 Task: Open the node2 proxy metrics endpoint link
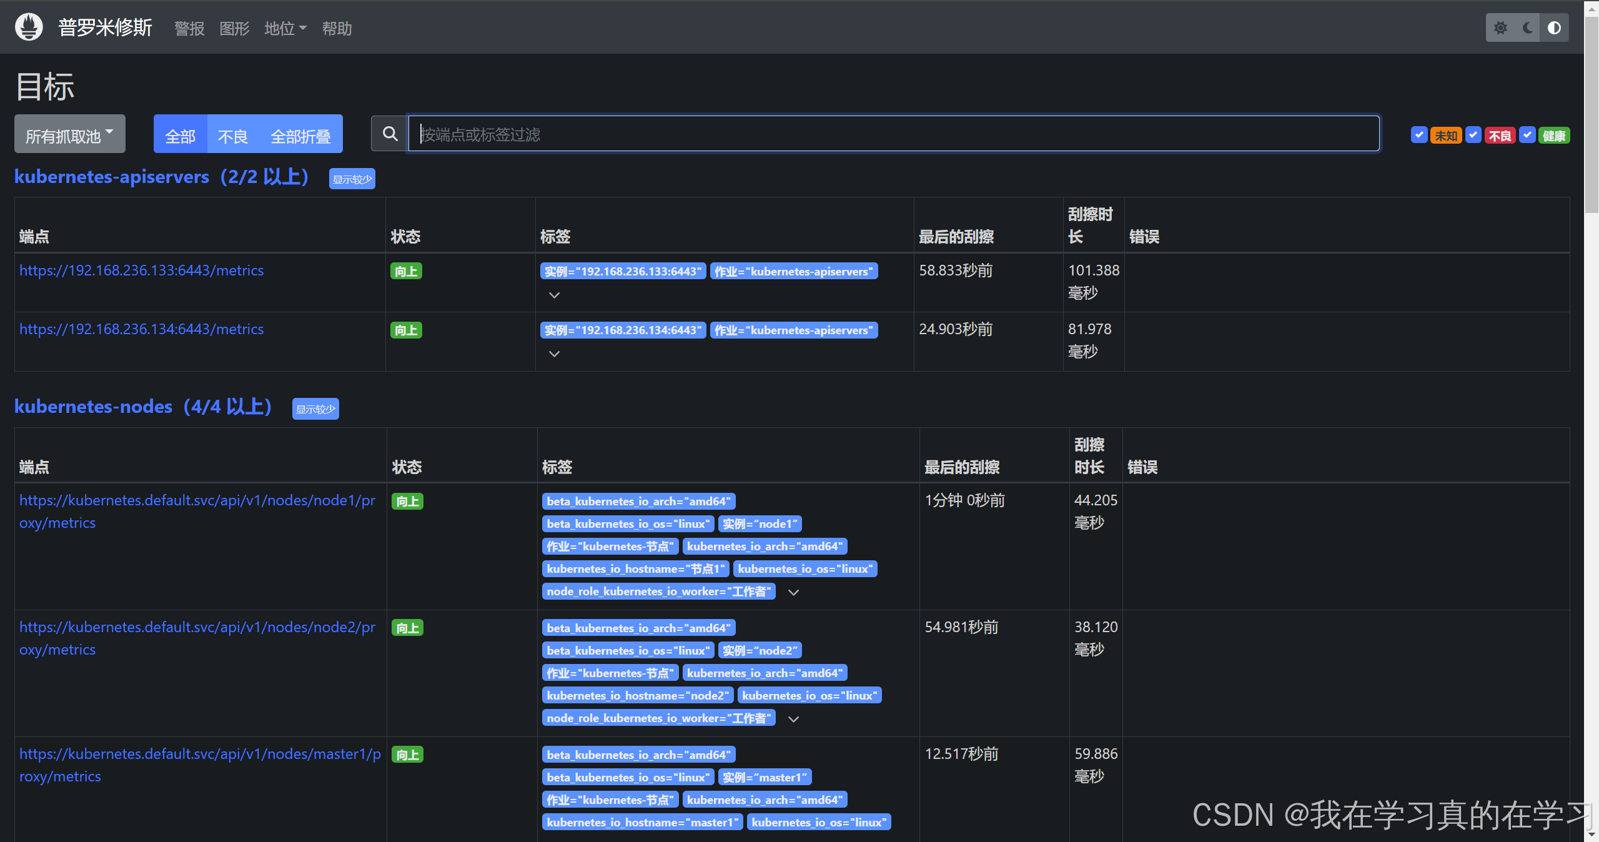[x=197, y=638]
